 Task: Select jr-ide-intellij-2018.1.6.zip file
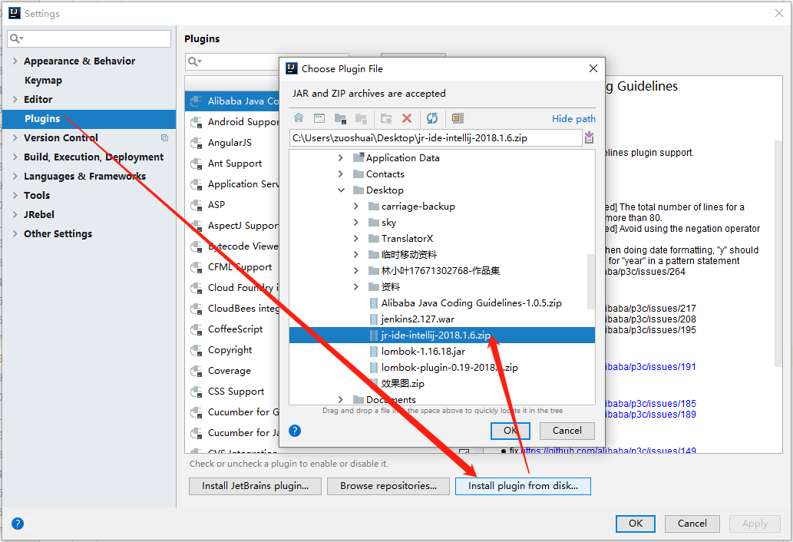pyautogui.click(x=441, y=335)
